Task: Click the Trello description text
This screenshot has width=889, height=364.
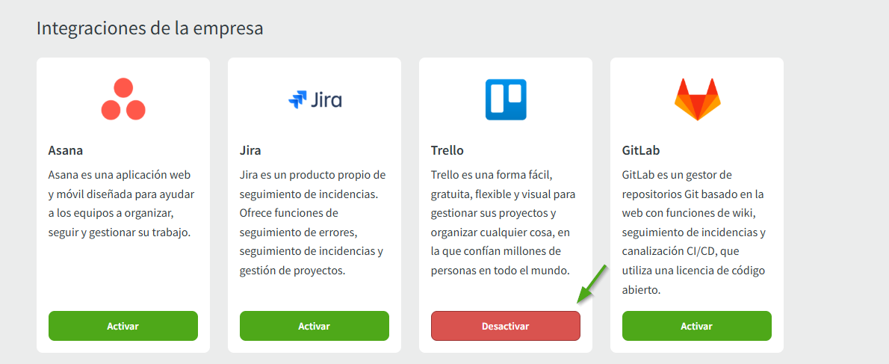Action: click(504, 222)
